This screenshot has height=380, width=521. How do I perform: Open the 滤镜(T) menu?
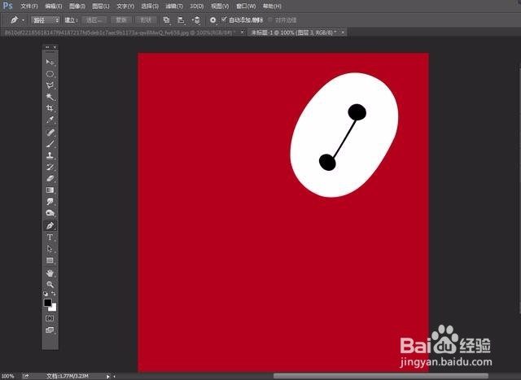[174, 7]
